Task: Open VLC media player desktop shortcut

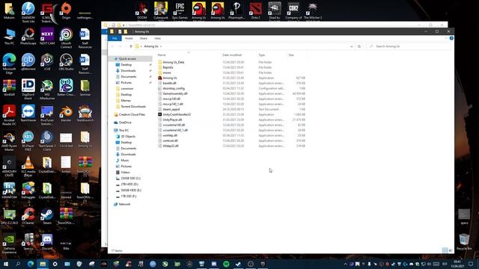Action: (28, 166)
